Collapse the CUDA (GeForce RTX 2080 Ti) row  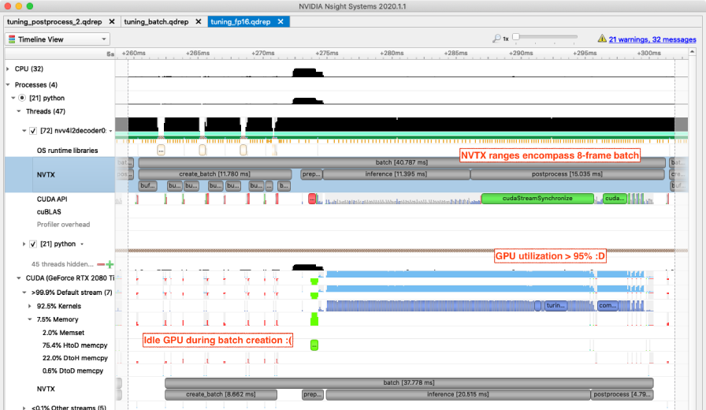[x=18, y=278]
